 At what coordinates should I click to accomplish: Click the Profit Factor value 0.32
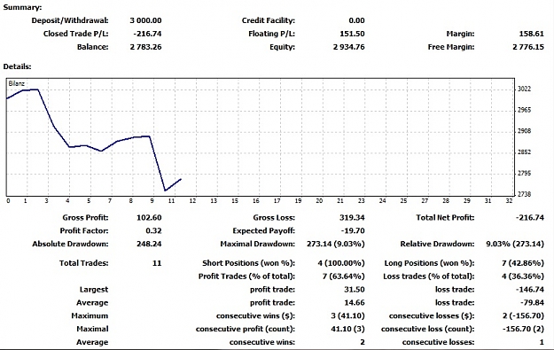(153, 231)
